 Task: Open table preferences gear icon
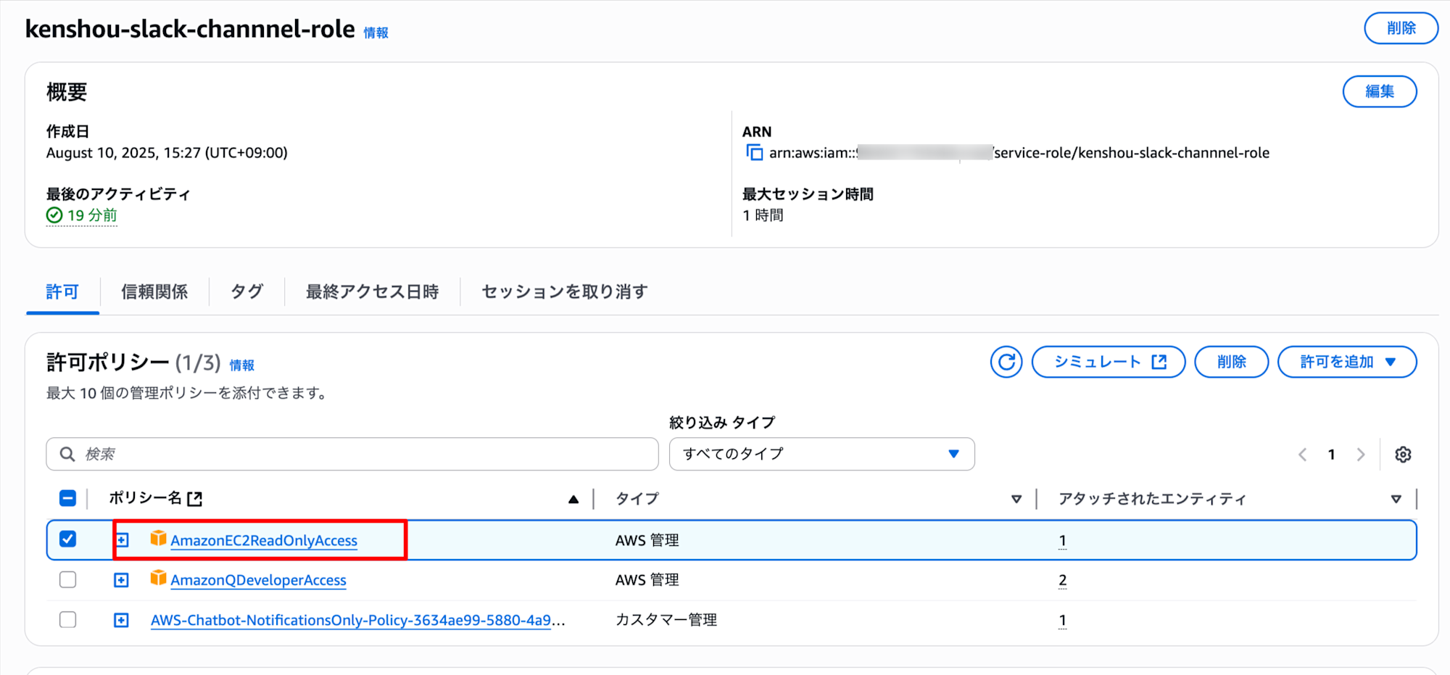[x=1403, y=455]
